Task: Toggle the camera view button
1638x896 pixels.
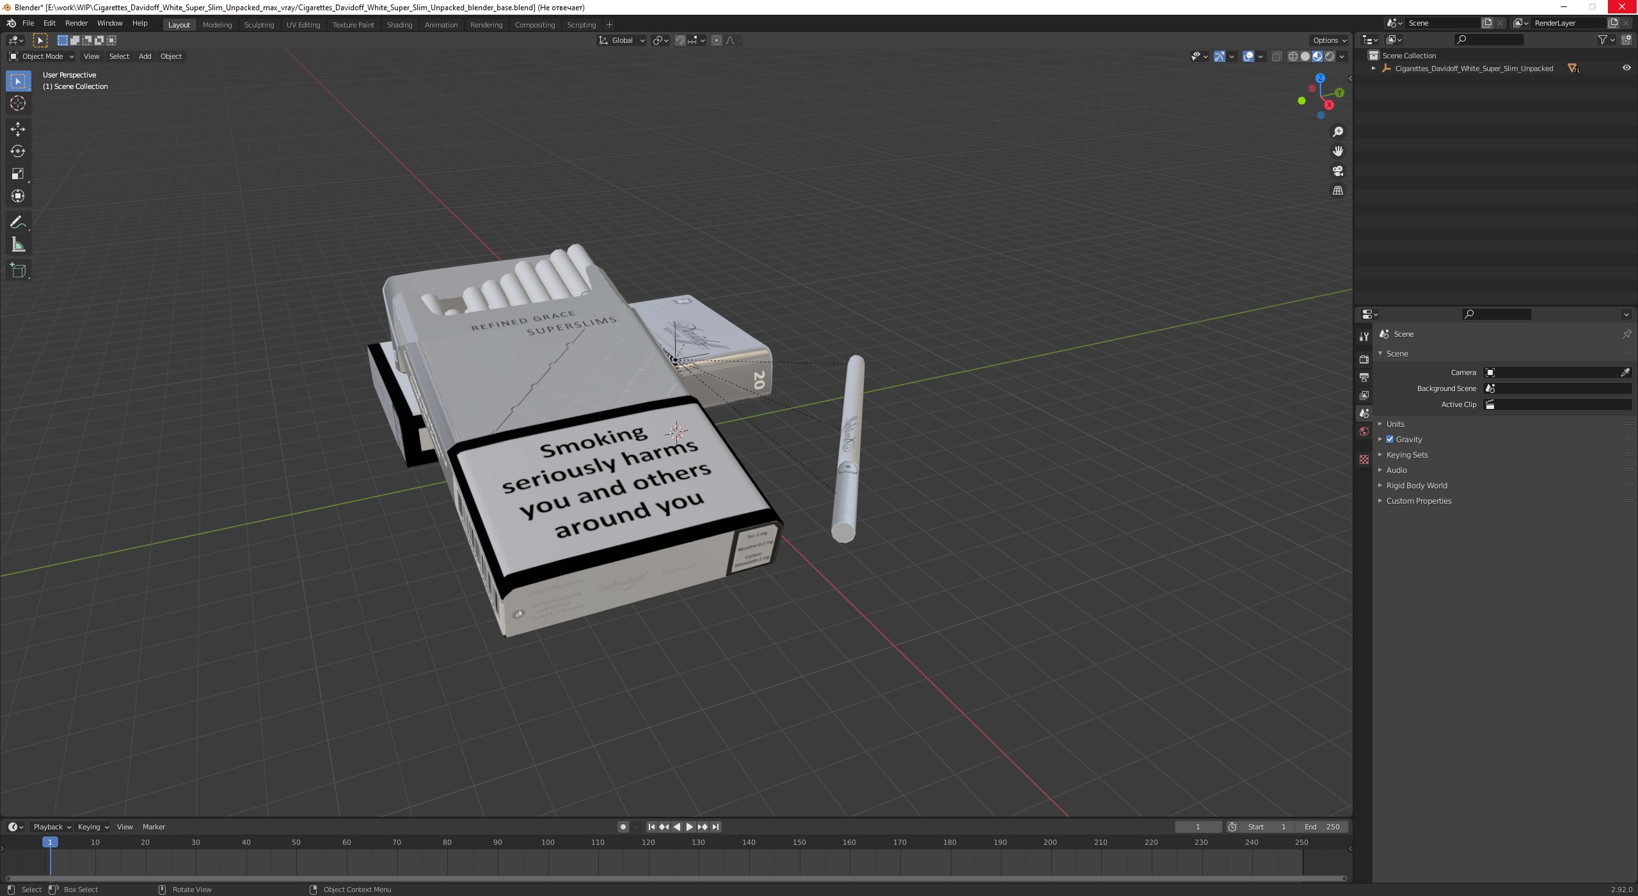Action: tap(1337, 171)
